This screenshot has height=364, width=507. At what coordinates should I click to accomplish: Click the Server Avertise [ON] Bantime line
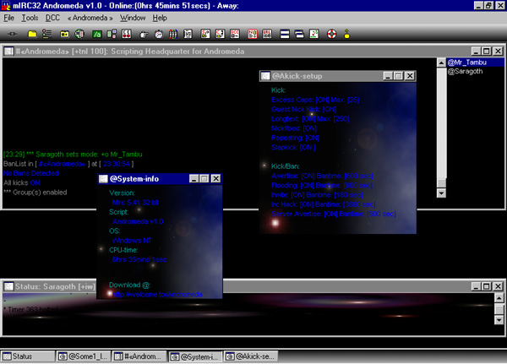click(x=334, y=214)
